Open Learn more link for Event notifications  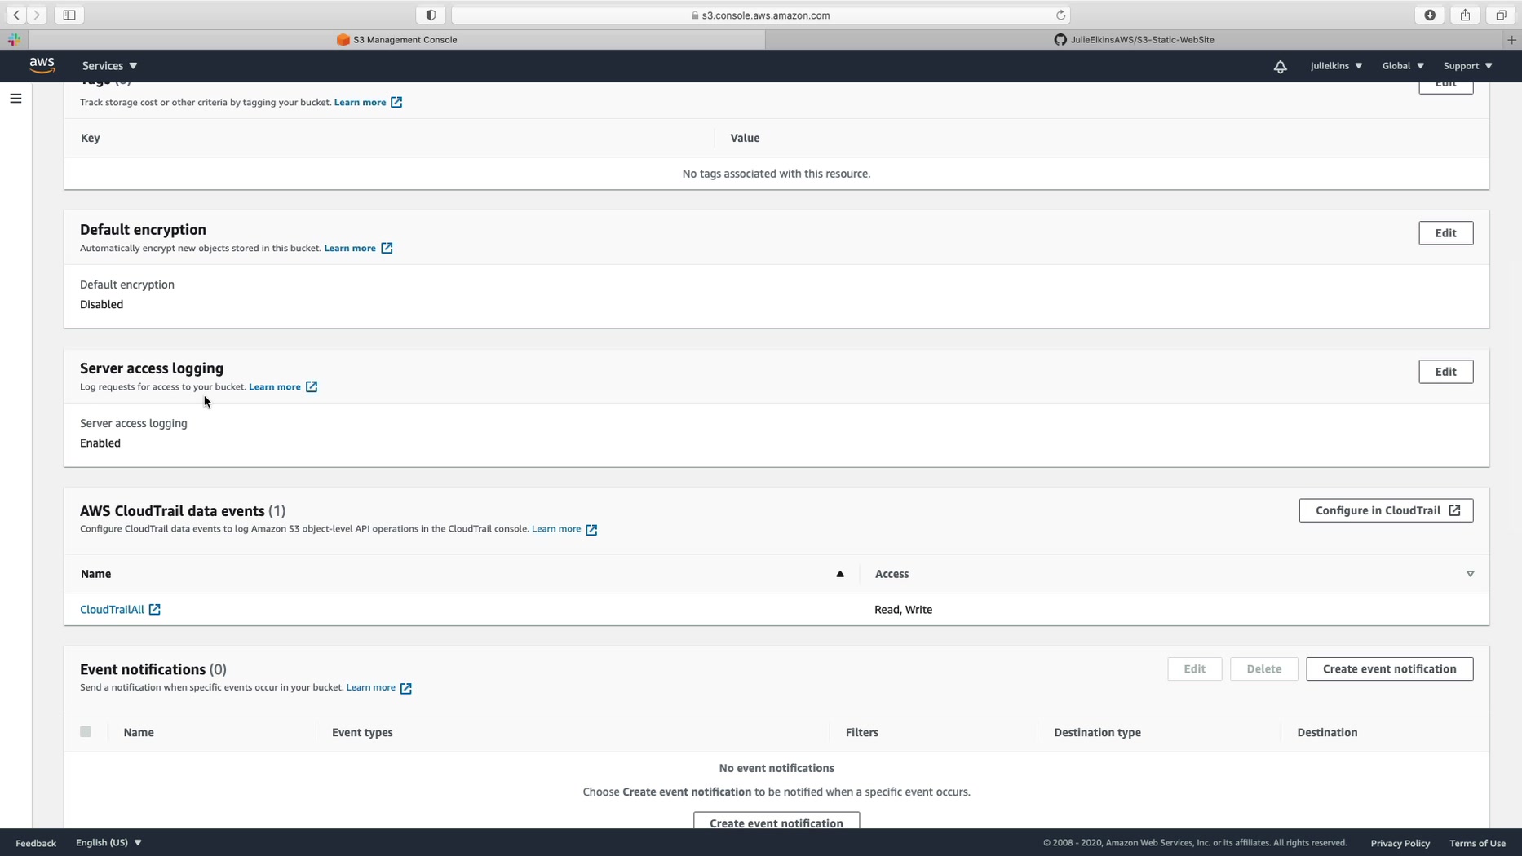[x=370, y=687]
